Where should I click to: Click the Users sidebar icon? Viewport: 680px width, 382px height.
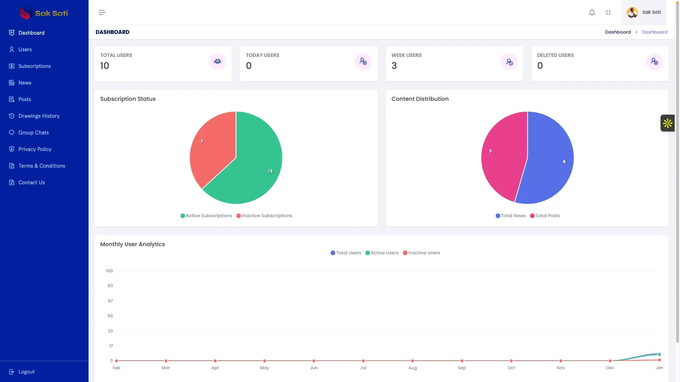[12, 50]
